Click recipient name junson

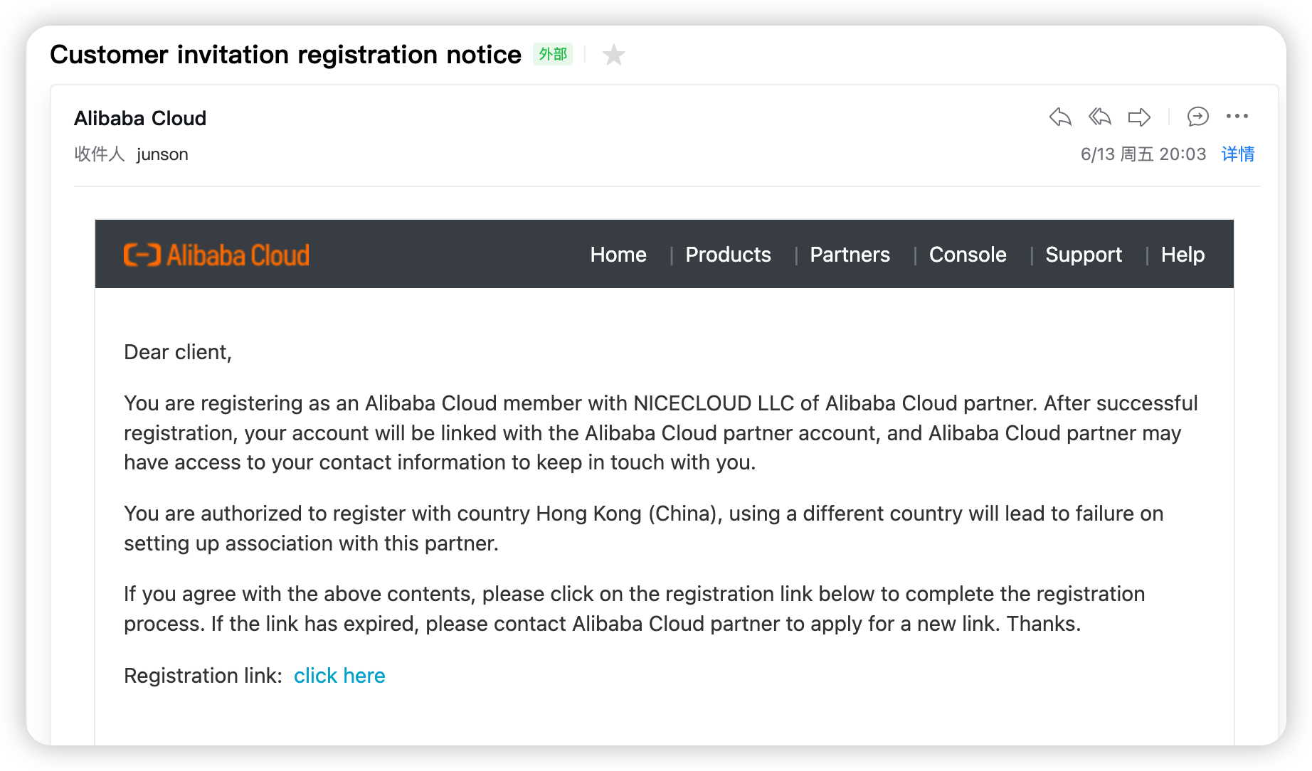pos(162,154)
